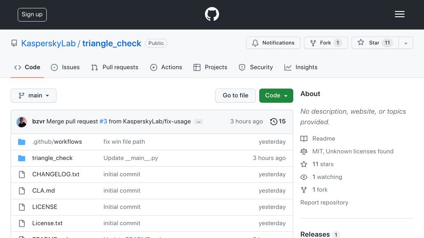Open the triangle_check folder in file list
The image size is (424, 238).
(52, 158)
